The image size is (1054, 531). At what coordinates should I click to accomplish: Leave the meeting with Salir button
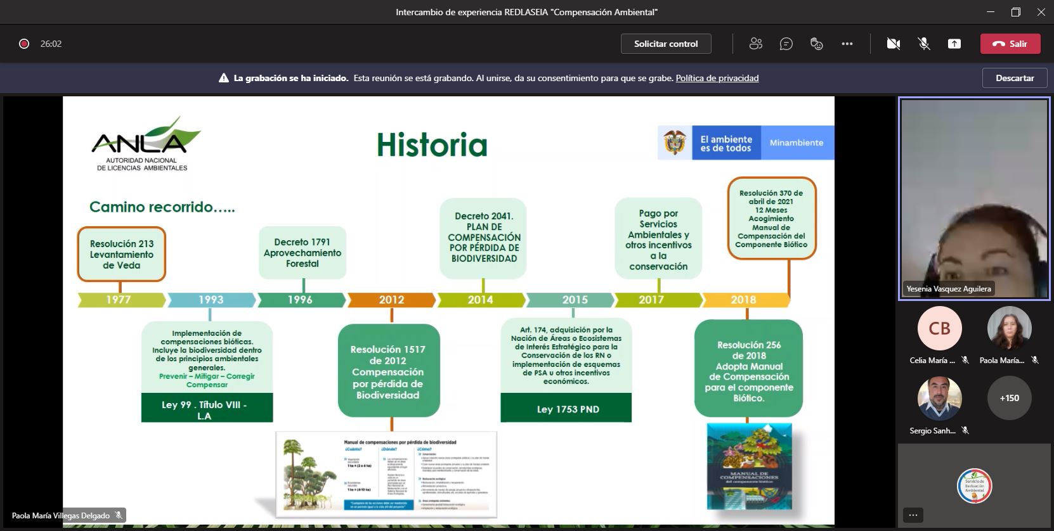(1010, 44)
